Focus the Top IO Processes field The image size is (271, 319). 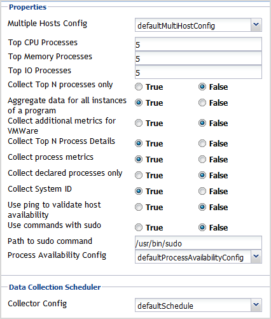click(198, 72)
